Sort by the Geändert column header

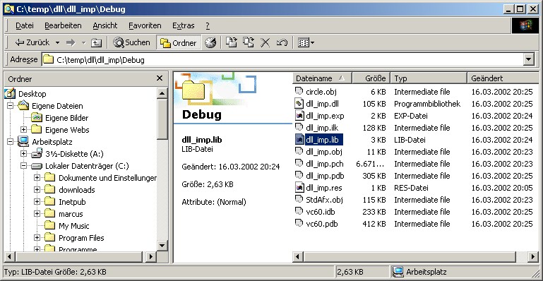tap(503, 78)
